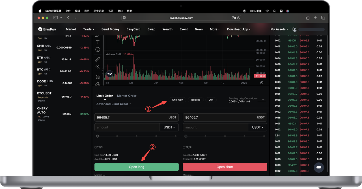The width and height of the screenshot is (362, 189).
Task: Click the TradingView logo on the chart
Action: 110,74
